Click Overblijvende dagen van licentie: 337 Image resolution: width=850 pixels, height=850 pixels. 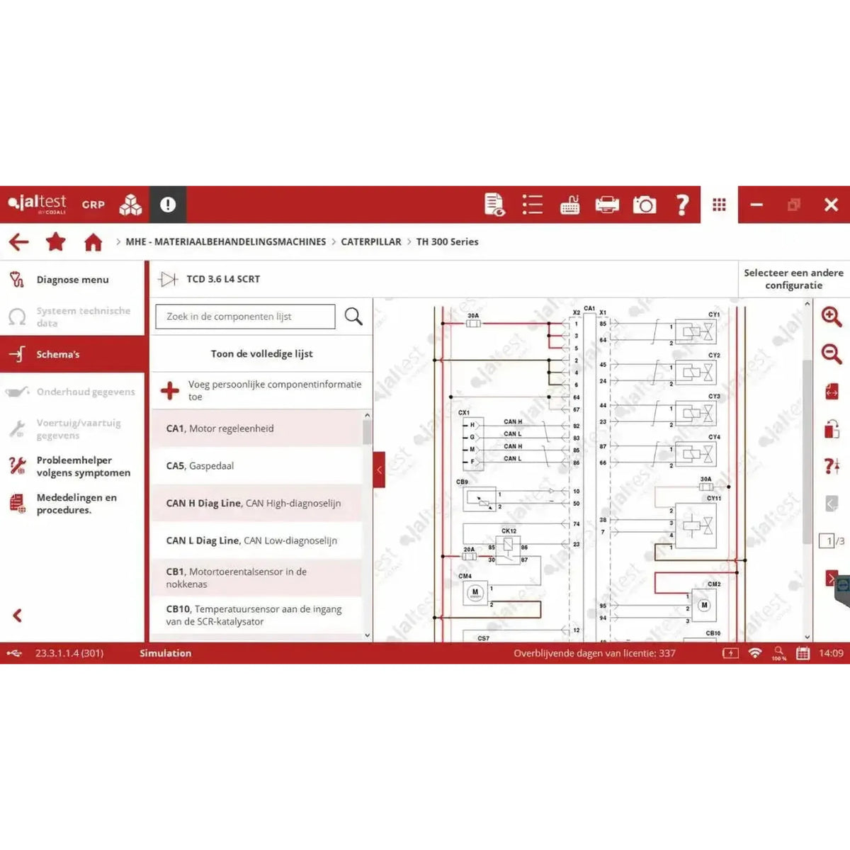(594, 653)
